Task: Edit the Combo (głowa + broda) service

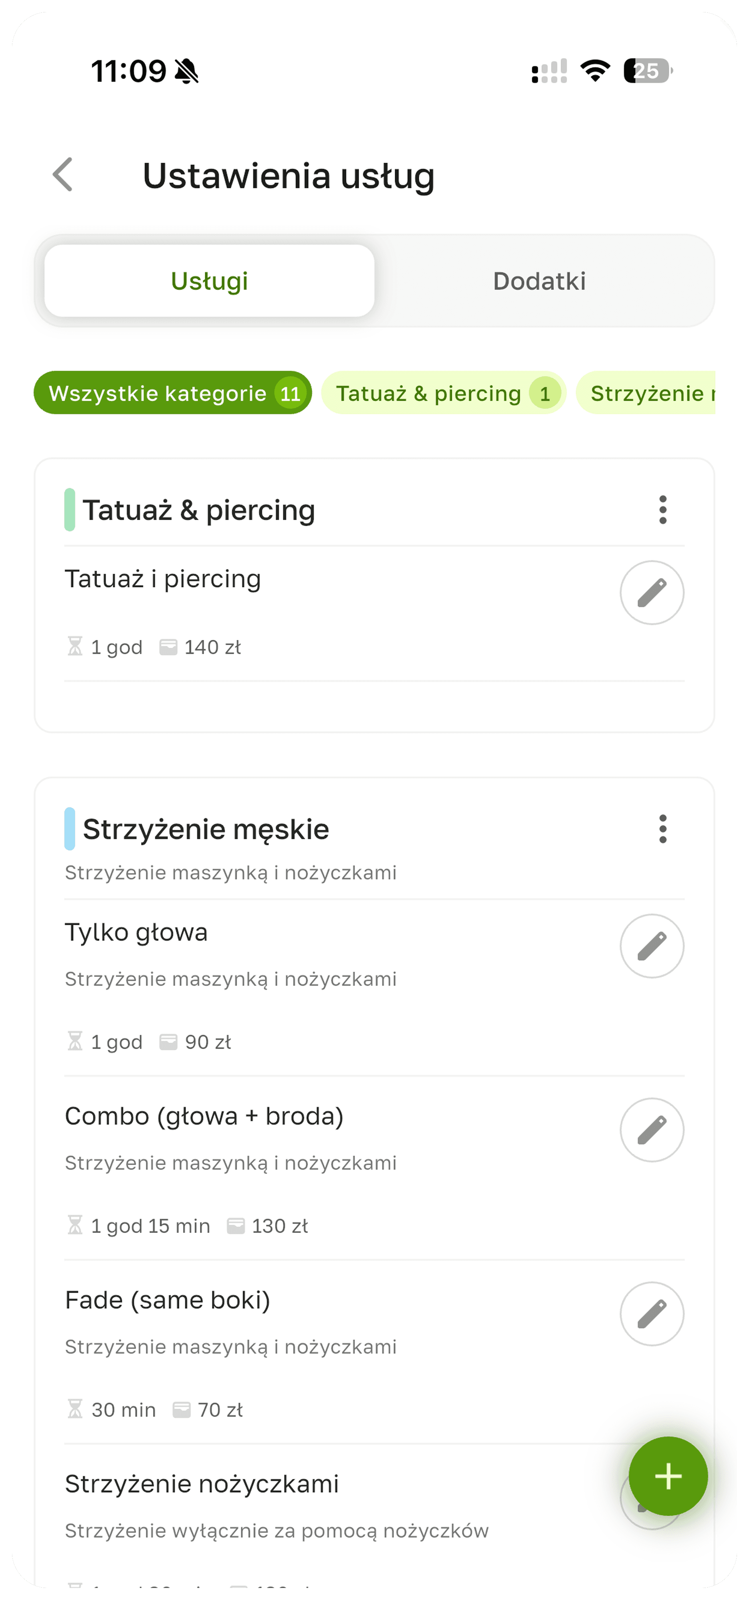Action: click(x=652, y=1130)
